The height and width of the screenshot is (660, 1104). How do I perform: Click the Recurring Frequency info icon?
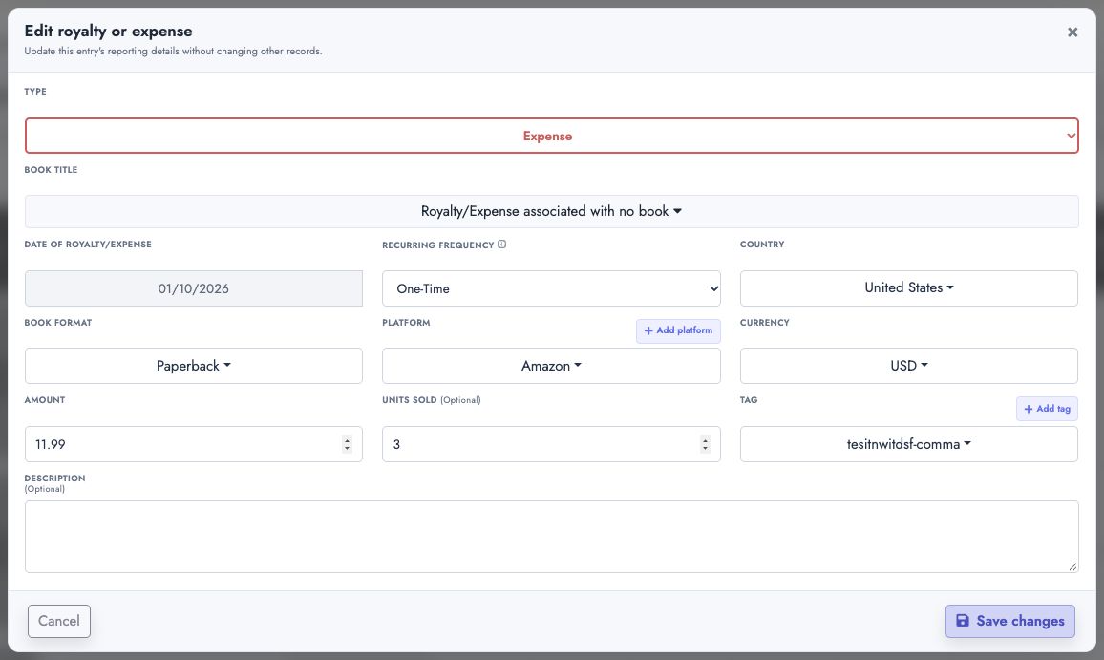tap(502, 245)
